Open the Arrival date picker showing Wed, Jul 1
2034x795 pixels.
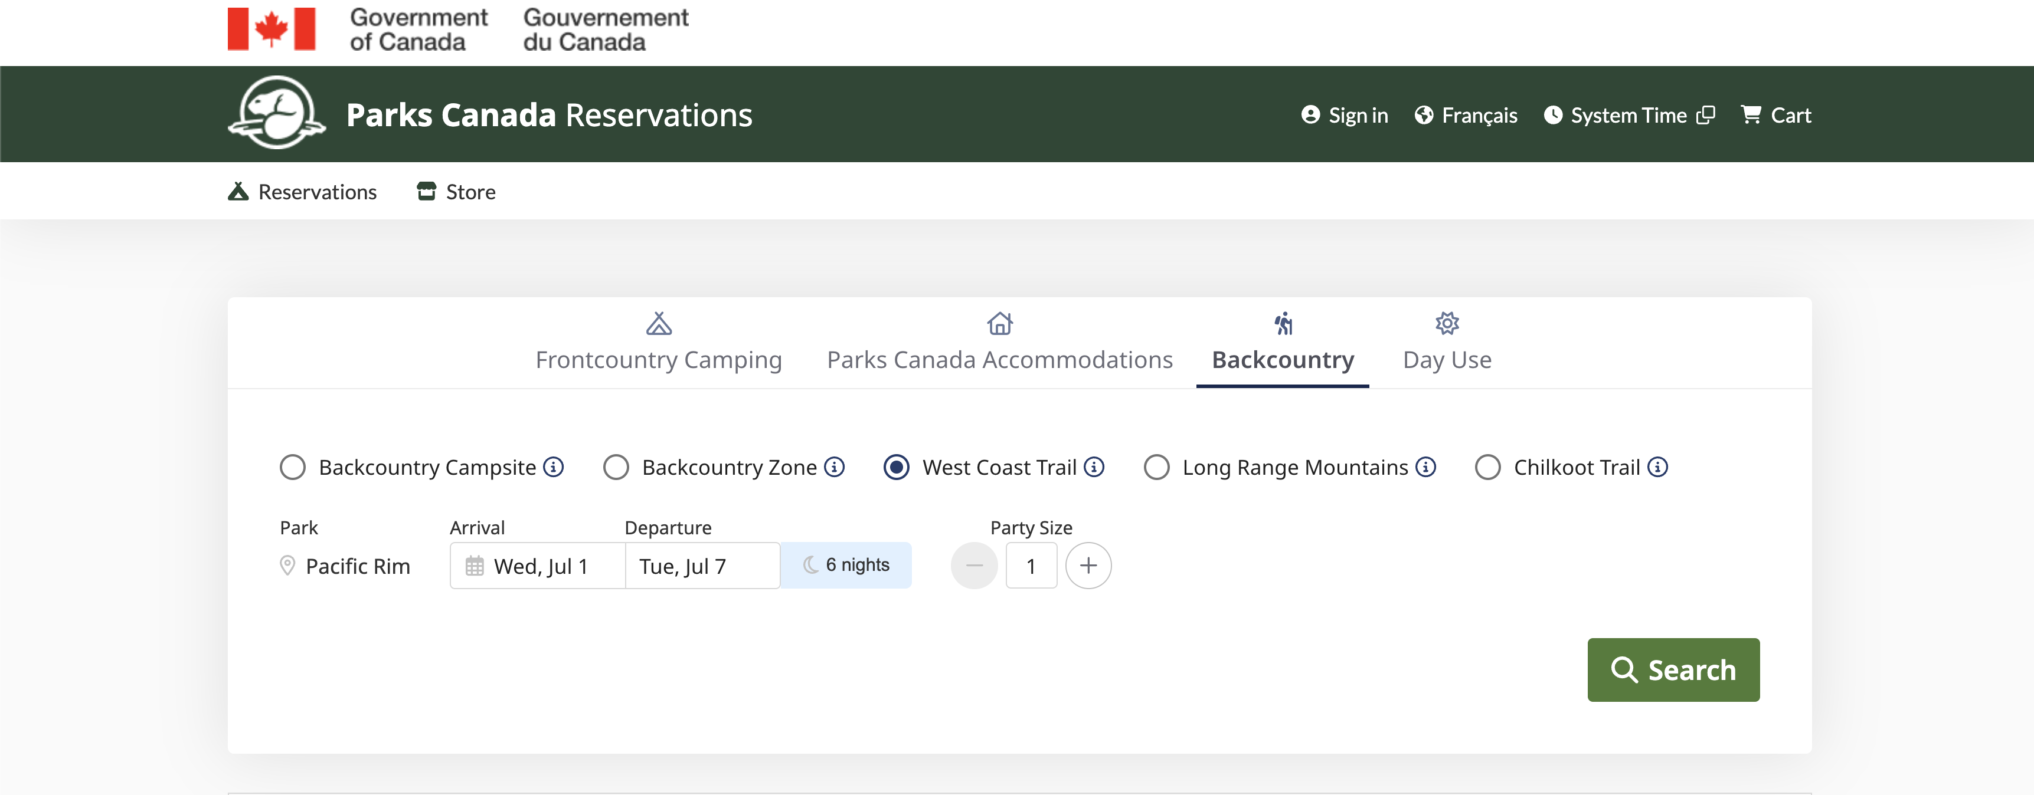coord(538,566)
